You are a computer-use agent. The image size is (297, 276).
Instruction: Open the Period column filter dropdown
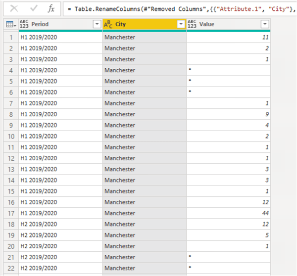click(x=97, y=24)
